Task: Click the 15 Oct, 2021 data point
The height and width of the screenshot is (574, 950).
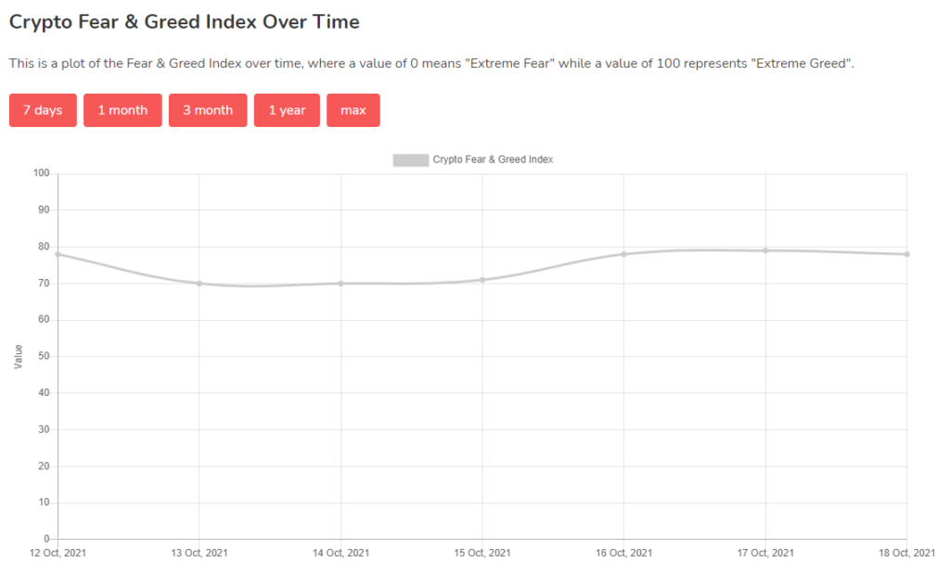Action: click(x=482, y=280)
